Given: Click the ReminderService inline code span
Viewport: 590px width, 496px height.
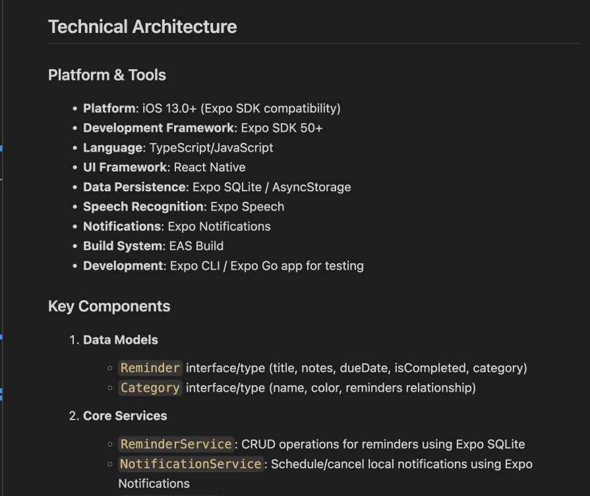Looking at the screenshot, I should 176,445.
